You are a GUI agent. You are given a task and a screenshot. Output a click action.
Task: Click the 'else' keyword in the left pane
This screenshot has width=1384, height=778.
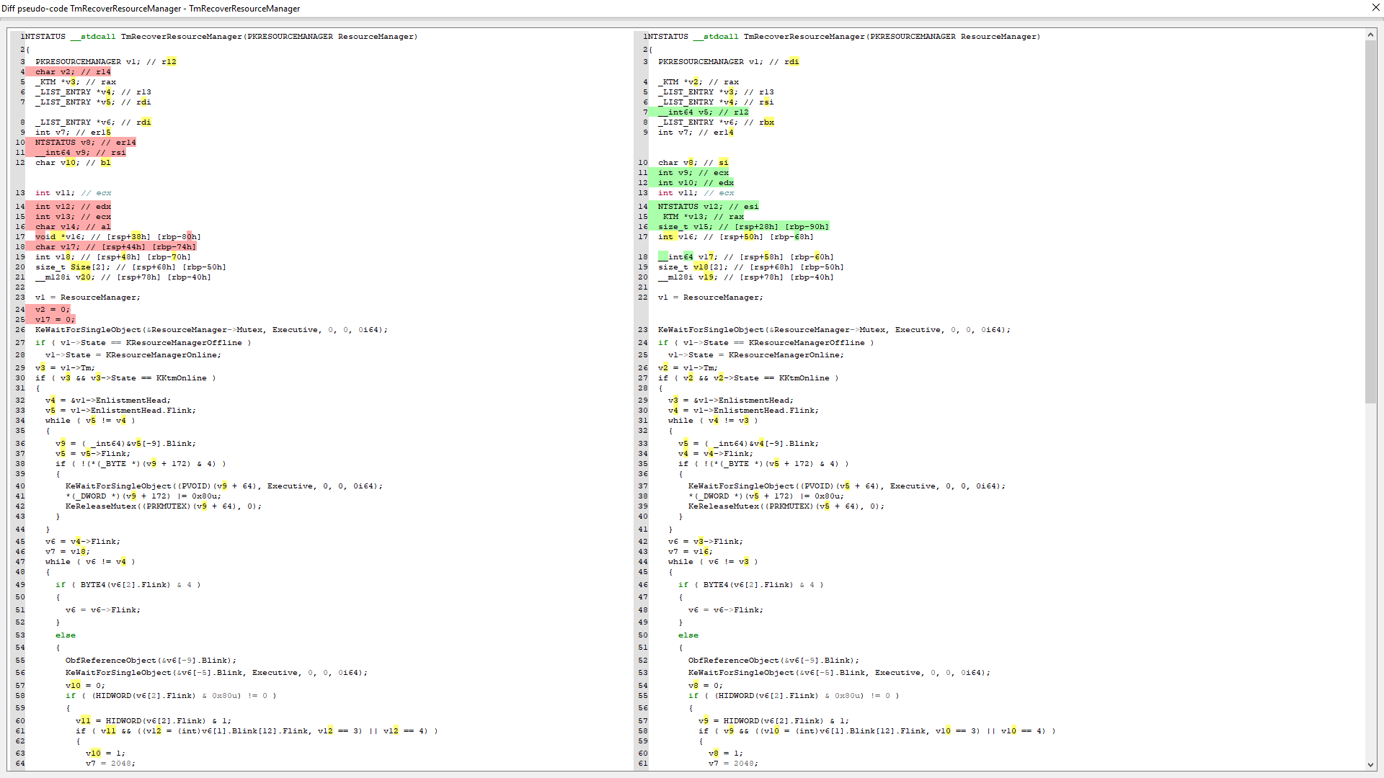tap(65, 635)
